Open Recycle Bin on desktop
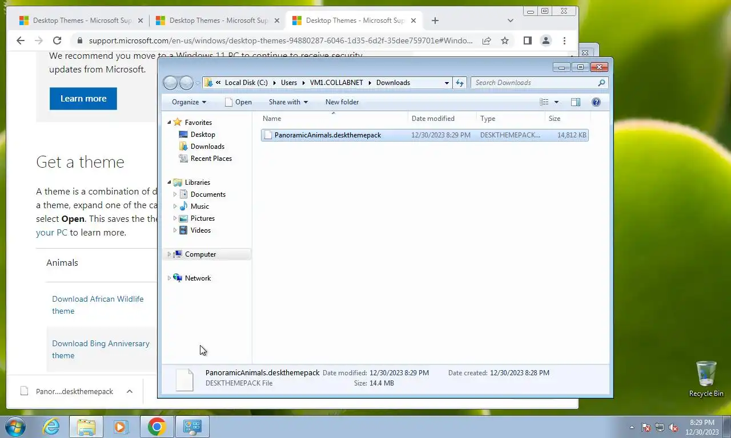 [706, 379]
